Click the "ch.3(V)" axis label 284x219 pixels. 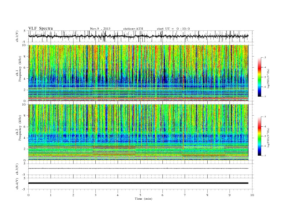[17, 169]
